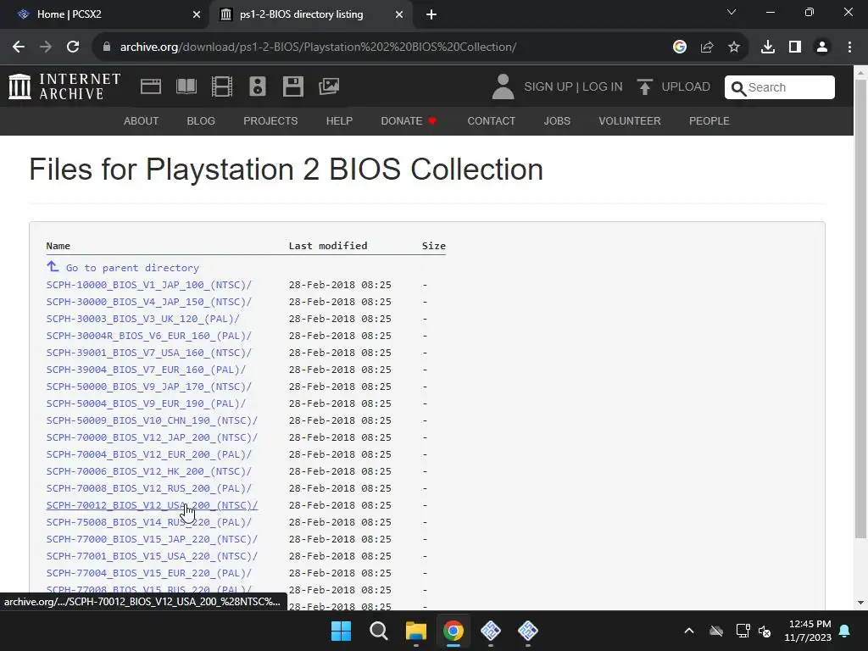Image resolution: width=868 pixels, height=651 pixels.
Task: Click the browser address bar URL
Action: tap(319, 47)
